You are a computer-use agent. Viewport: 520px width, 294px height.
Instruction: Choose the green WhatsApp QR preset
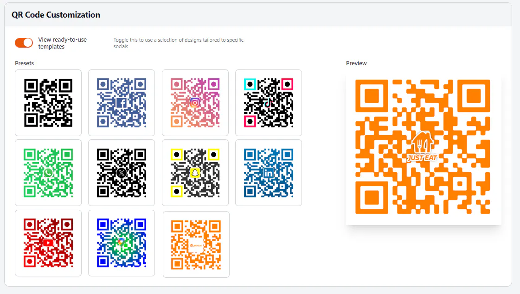tap(48, 173)
